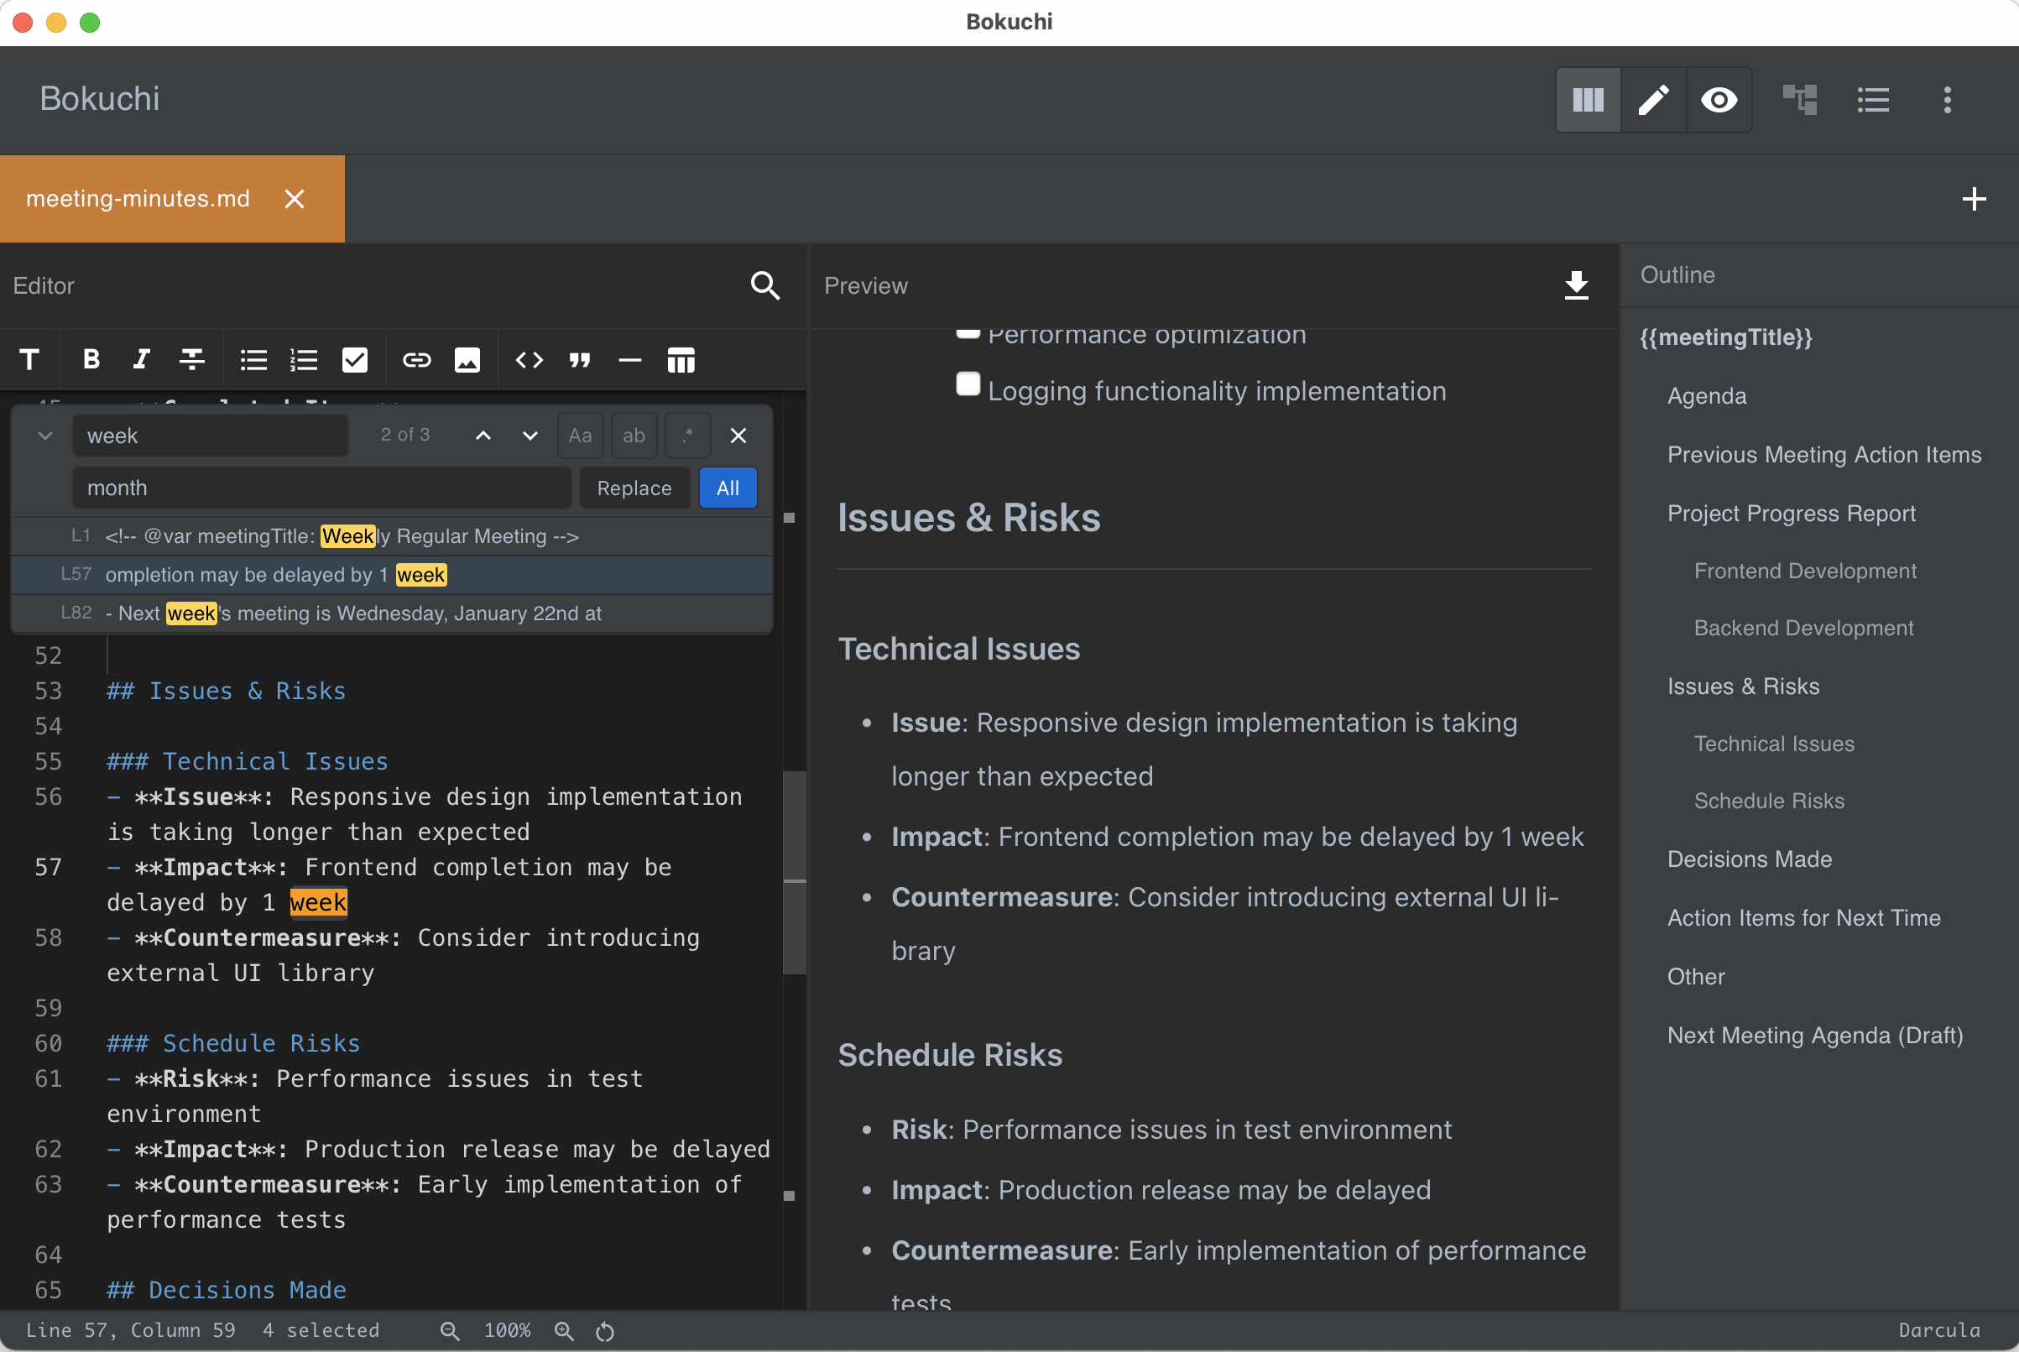Viewport: 2019px width, 1352px height.
Task: Click the blockquote icon
Action: click(x=580, y=359)
